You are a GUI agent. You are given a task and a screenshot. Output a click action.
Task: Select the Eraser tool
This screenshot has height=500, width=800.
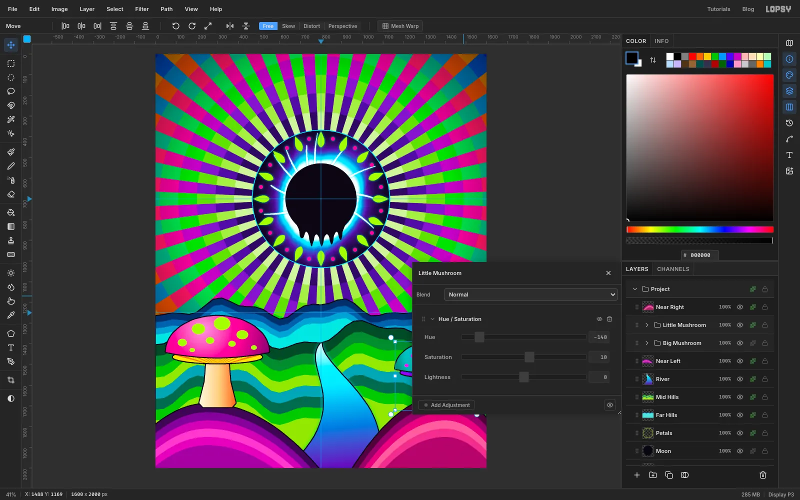coord(11,194)
